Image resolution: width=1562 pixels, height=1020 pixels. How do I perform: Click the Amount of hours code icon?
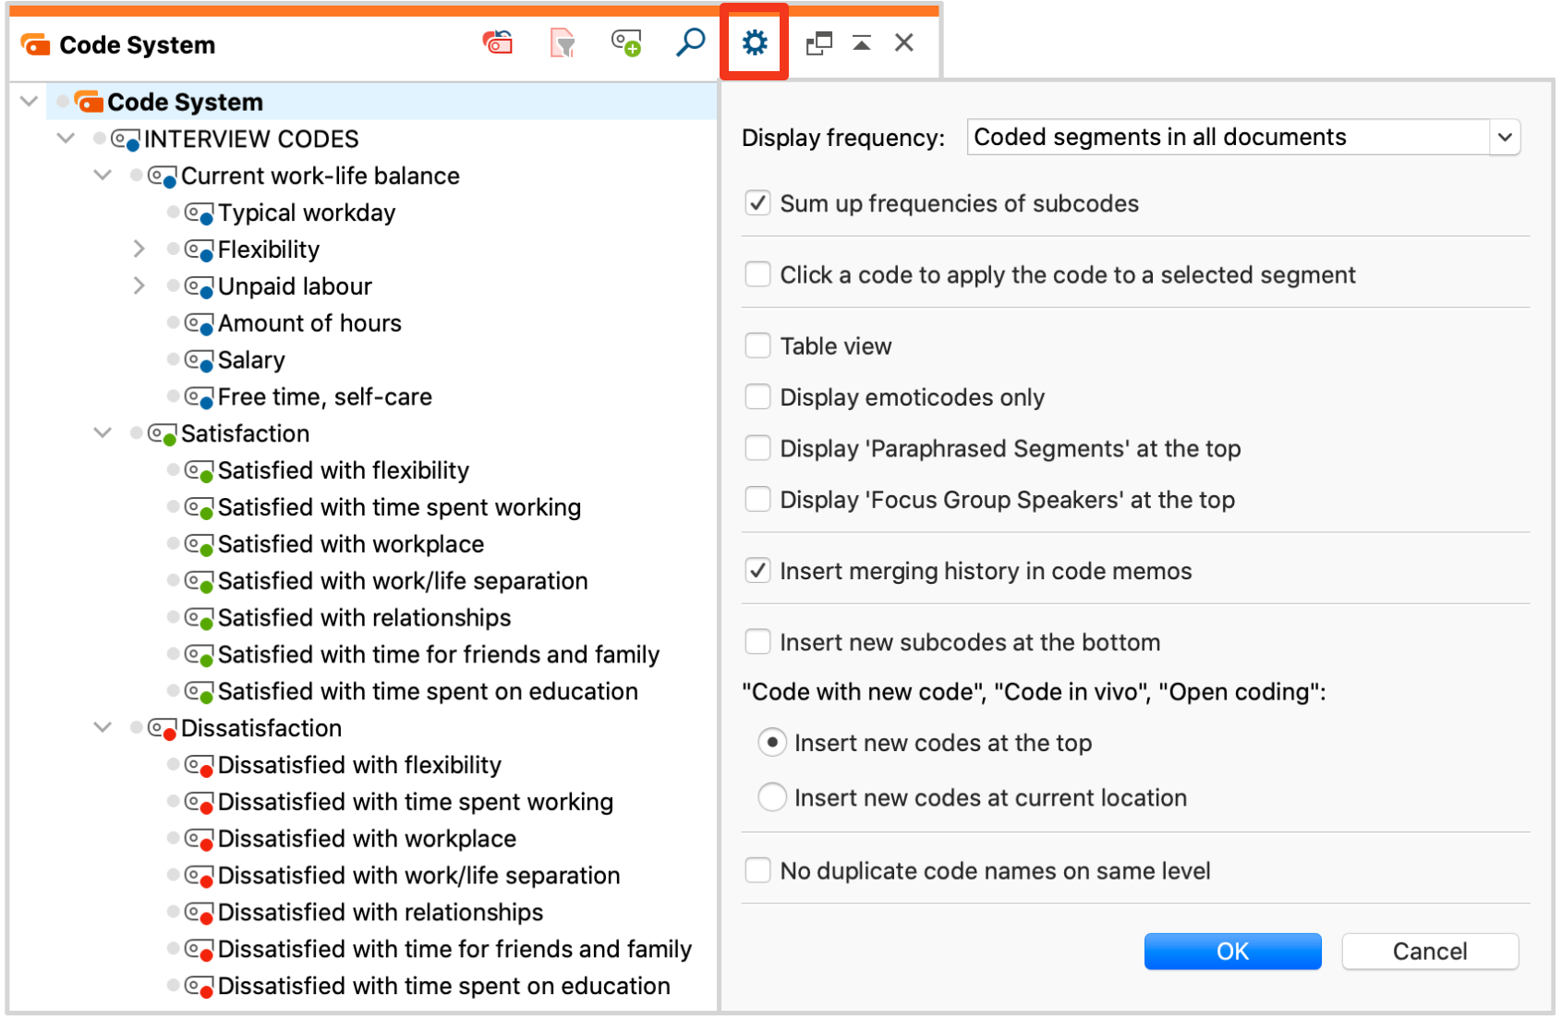[200, 323]
